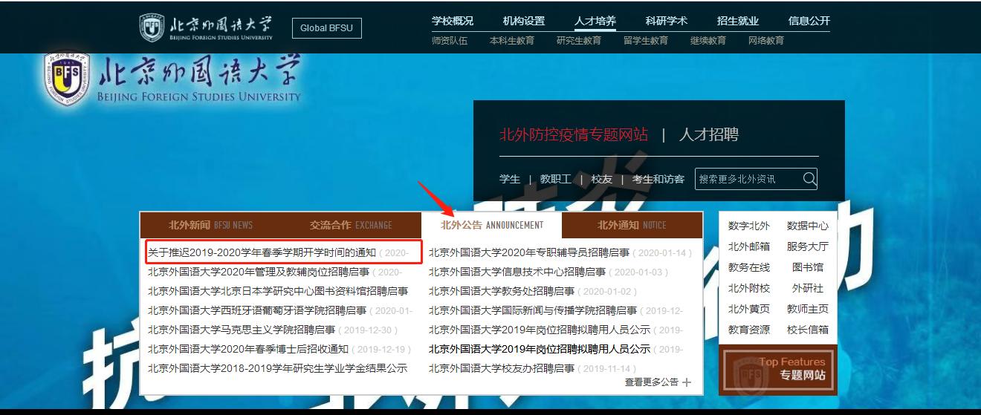Open 2020年专职辅导员招聘启事
The height and width of the screenshot is (415, 981).
529,252
